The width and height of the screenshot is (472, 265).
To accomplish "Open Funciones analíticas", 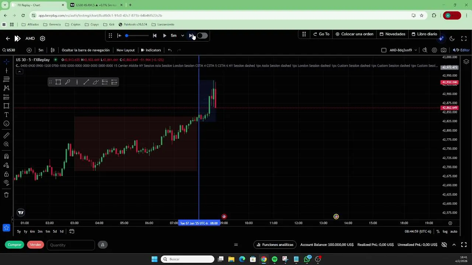I will [x=275, y=245].
